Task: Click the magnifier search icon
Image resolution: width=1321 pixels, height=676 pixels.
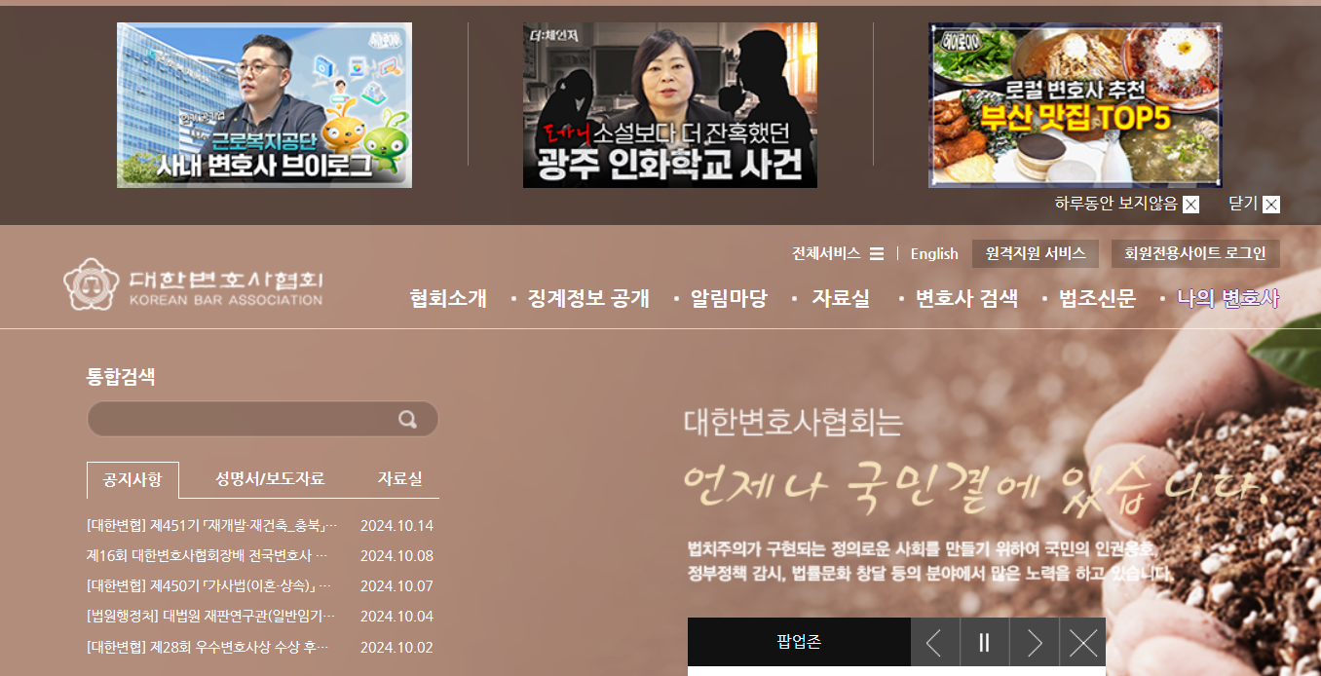Action: coord(407,420)
